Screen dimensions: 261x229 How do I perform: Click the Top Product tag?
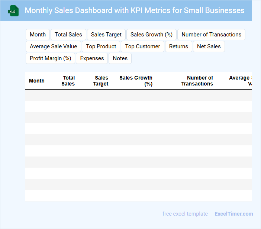(101, 46)
